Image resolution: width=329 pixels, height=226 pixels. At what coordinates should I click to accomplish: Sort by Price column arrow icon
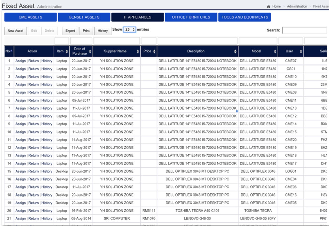click(x=154, y=51)
